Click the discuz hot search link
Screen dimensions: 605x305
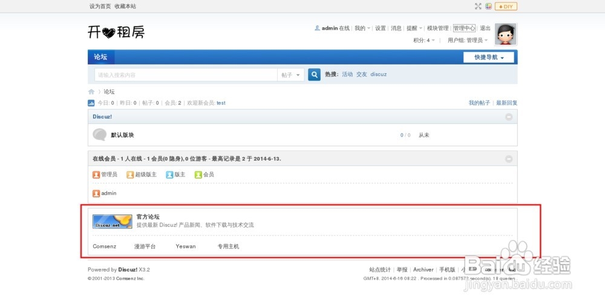tap(379, 74)
